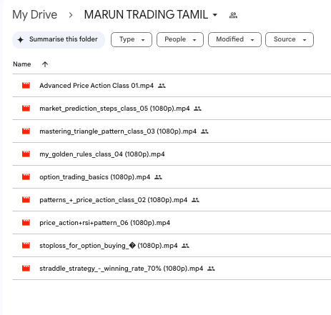The width and height of the screenshot is (331, 315).
Task: Click shared icon next to stoploss_for_option_buying
Action: (185, 246)
